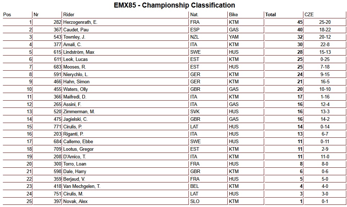The image size is (347, 207).
Task: Click the Nr column header
Action: pyautogui.click(x=36, y=15)
